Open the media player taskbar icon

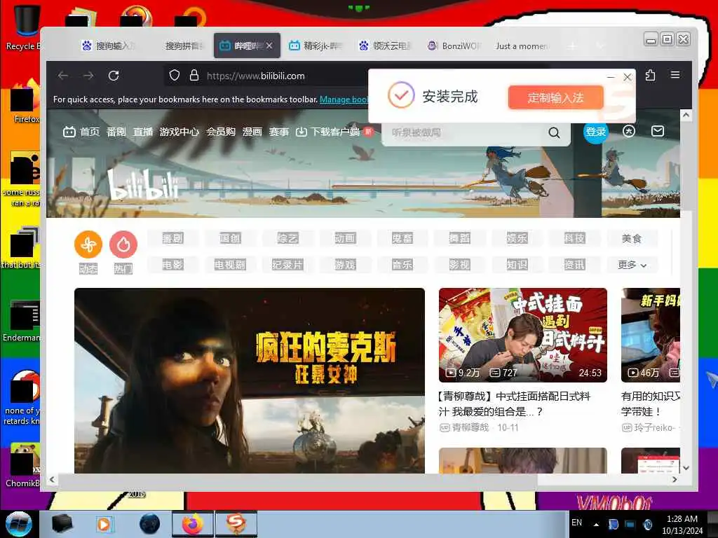coord(104,524)
